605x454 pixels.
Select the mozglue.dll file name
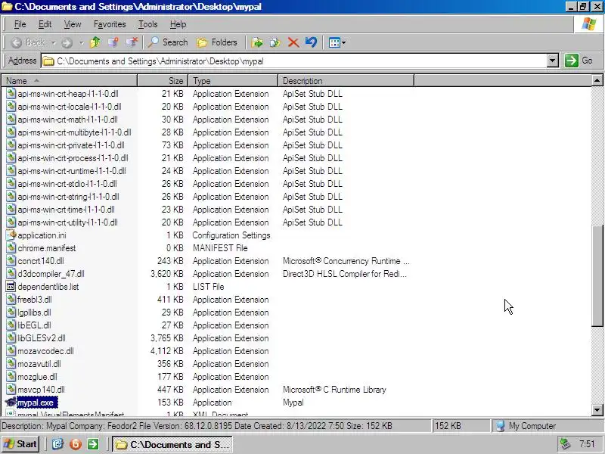[x=37, y=377]
